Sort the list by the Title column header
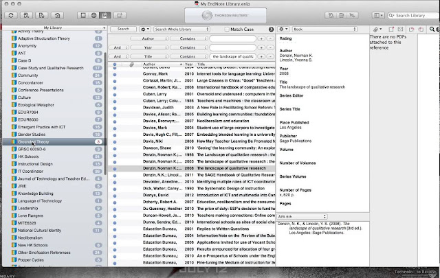Viewport: 440px width, 278px height. (x=235, y=64)
